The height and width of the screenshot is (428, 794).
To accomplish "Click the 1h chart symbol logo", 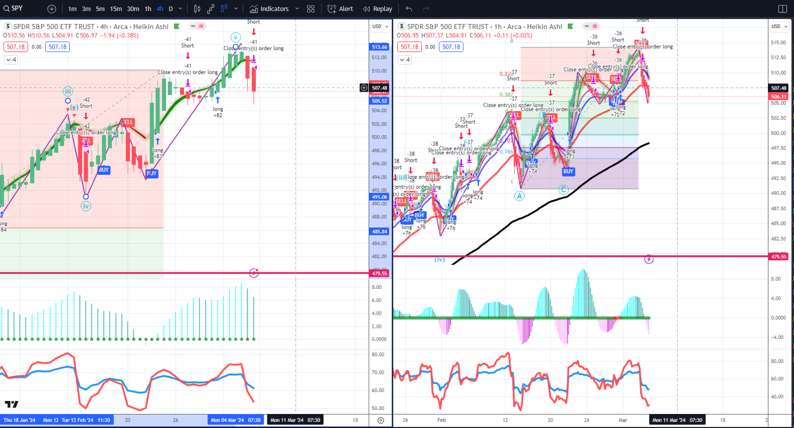I will [401, 27].
